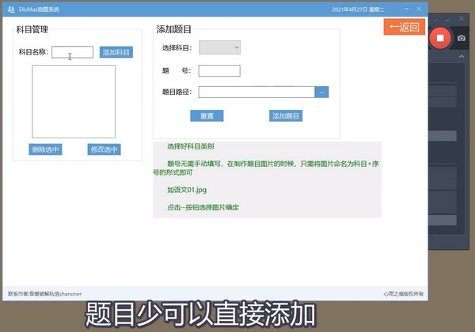Click the 修改选中 button
The height and width of the screenshot is (332, 475).
click(x=104, y=149)
